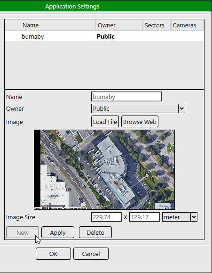The image size is (212, 273).
Task: Click the Cameras column header
Action: pos(187,25)
